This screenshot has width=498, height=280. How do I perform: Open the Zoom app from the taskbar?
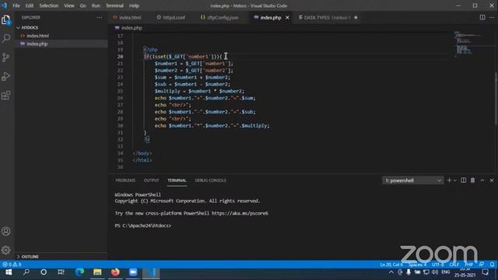[x=133, y=272]
